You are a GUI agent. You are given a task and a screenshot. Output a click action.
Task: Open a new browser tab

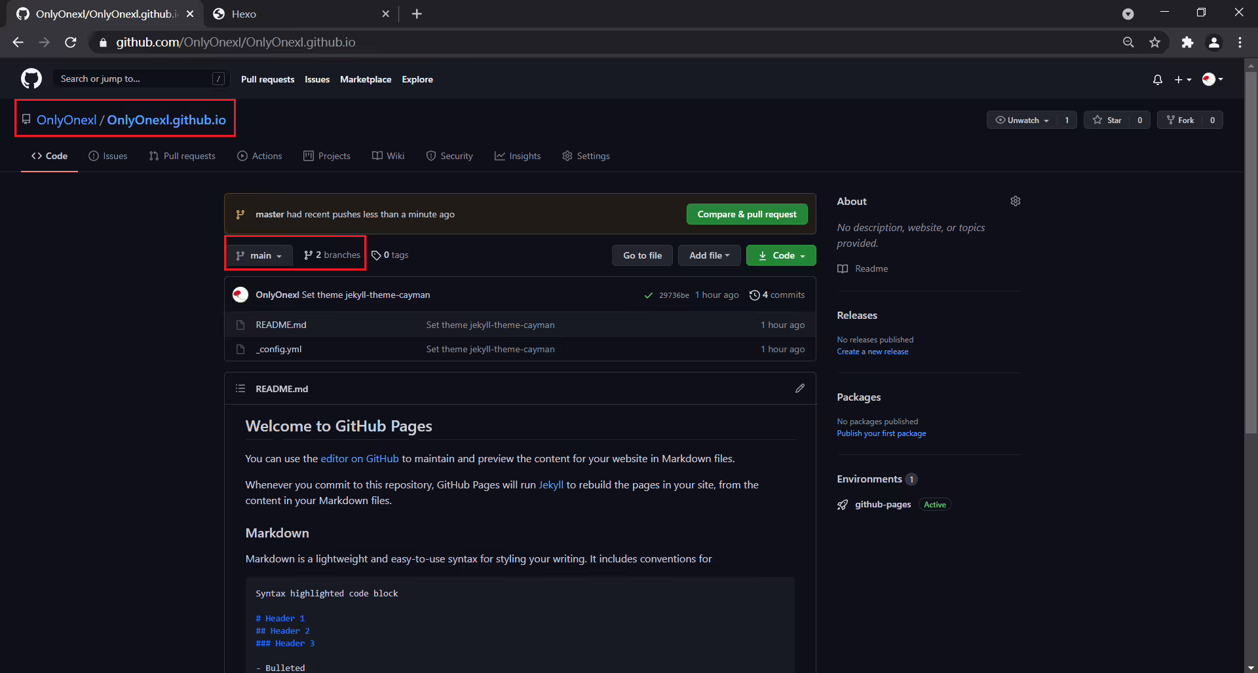(x=417, y=14)
